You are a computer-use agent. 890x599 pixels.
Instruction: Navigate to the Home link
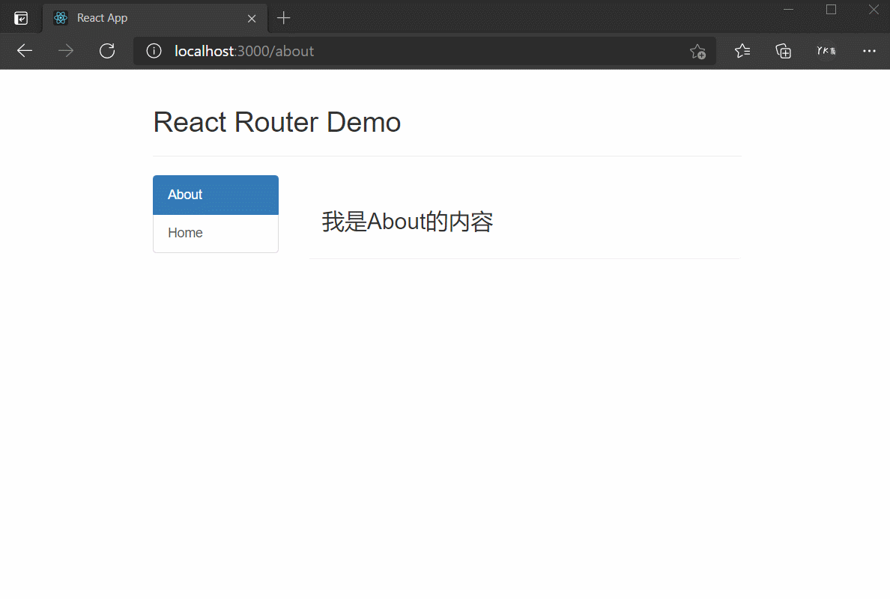pyautogui.click(x=216, y=233)
